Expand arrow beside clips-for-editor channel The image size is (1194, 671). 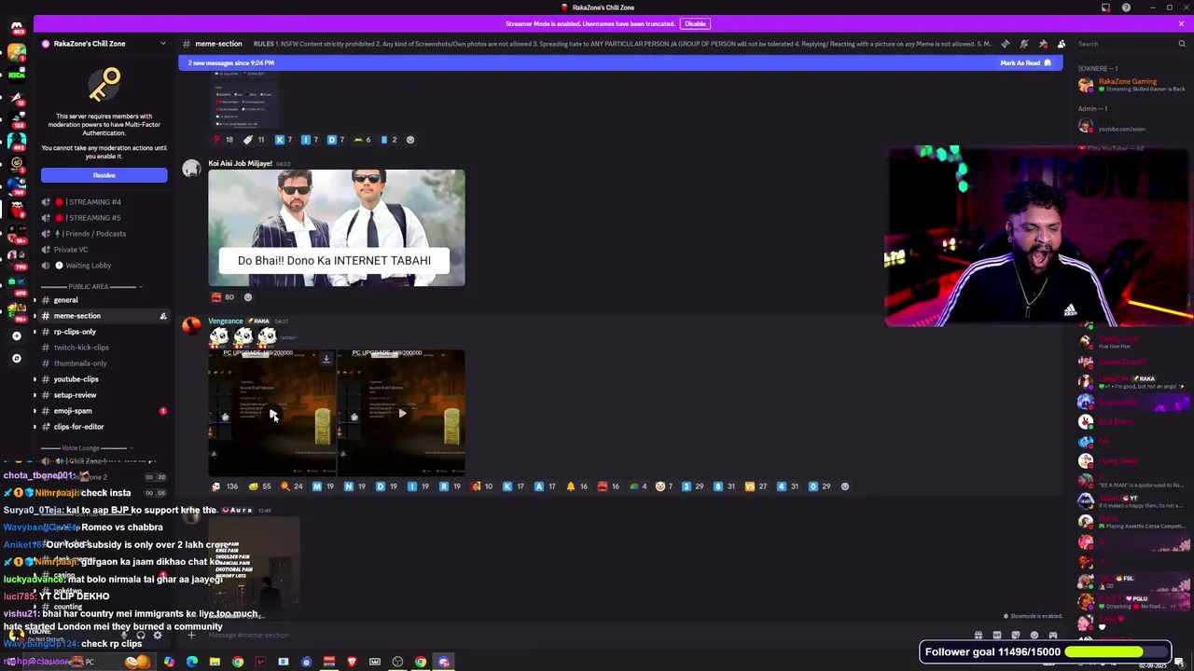coord(35,427)
